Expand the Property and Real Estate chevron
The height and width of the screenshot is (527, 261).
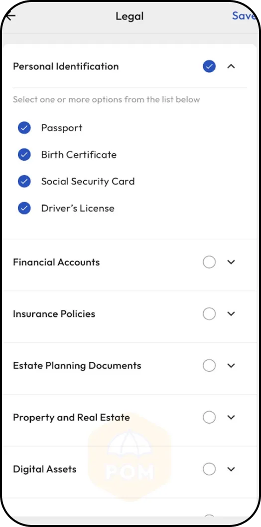pyautogui.click(x=231, y=417)
